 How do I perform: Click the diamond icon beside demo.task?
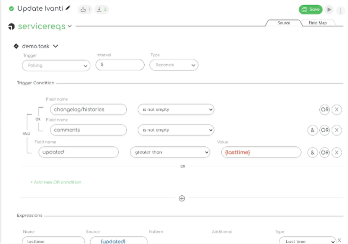coord(16,46)
